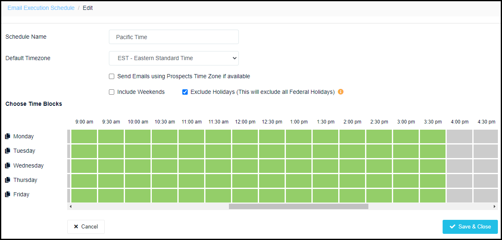The height and width of the screenshot is (240, 502).
Task: Uncheck the Exclude Holidays checkbox
Action: point(185,92)
